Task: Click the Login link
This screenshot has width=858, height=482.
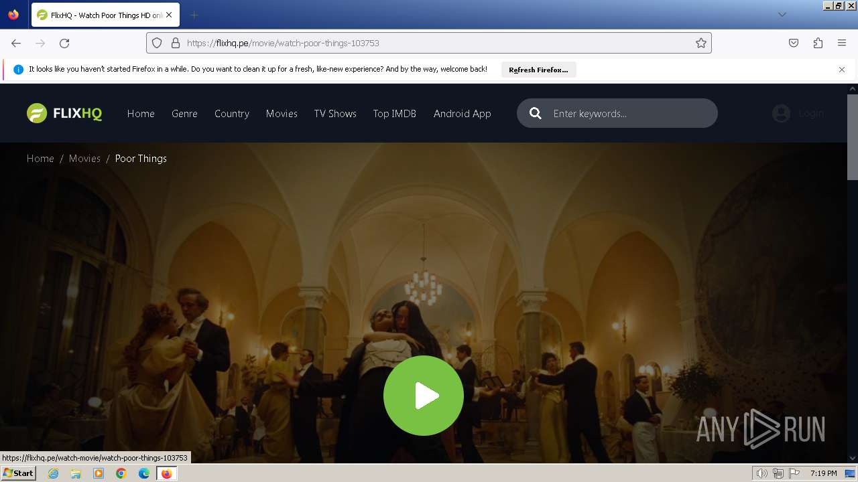Action: [811, 113]
